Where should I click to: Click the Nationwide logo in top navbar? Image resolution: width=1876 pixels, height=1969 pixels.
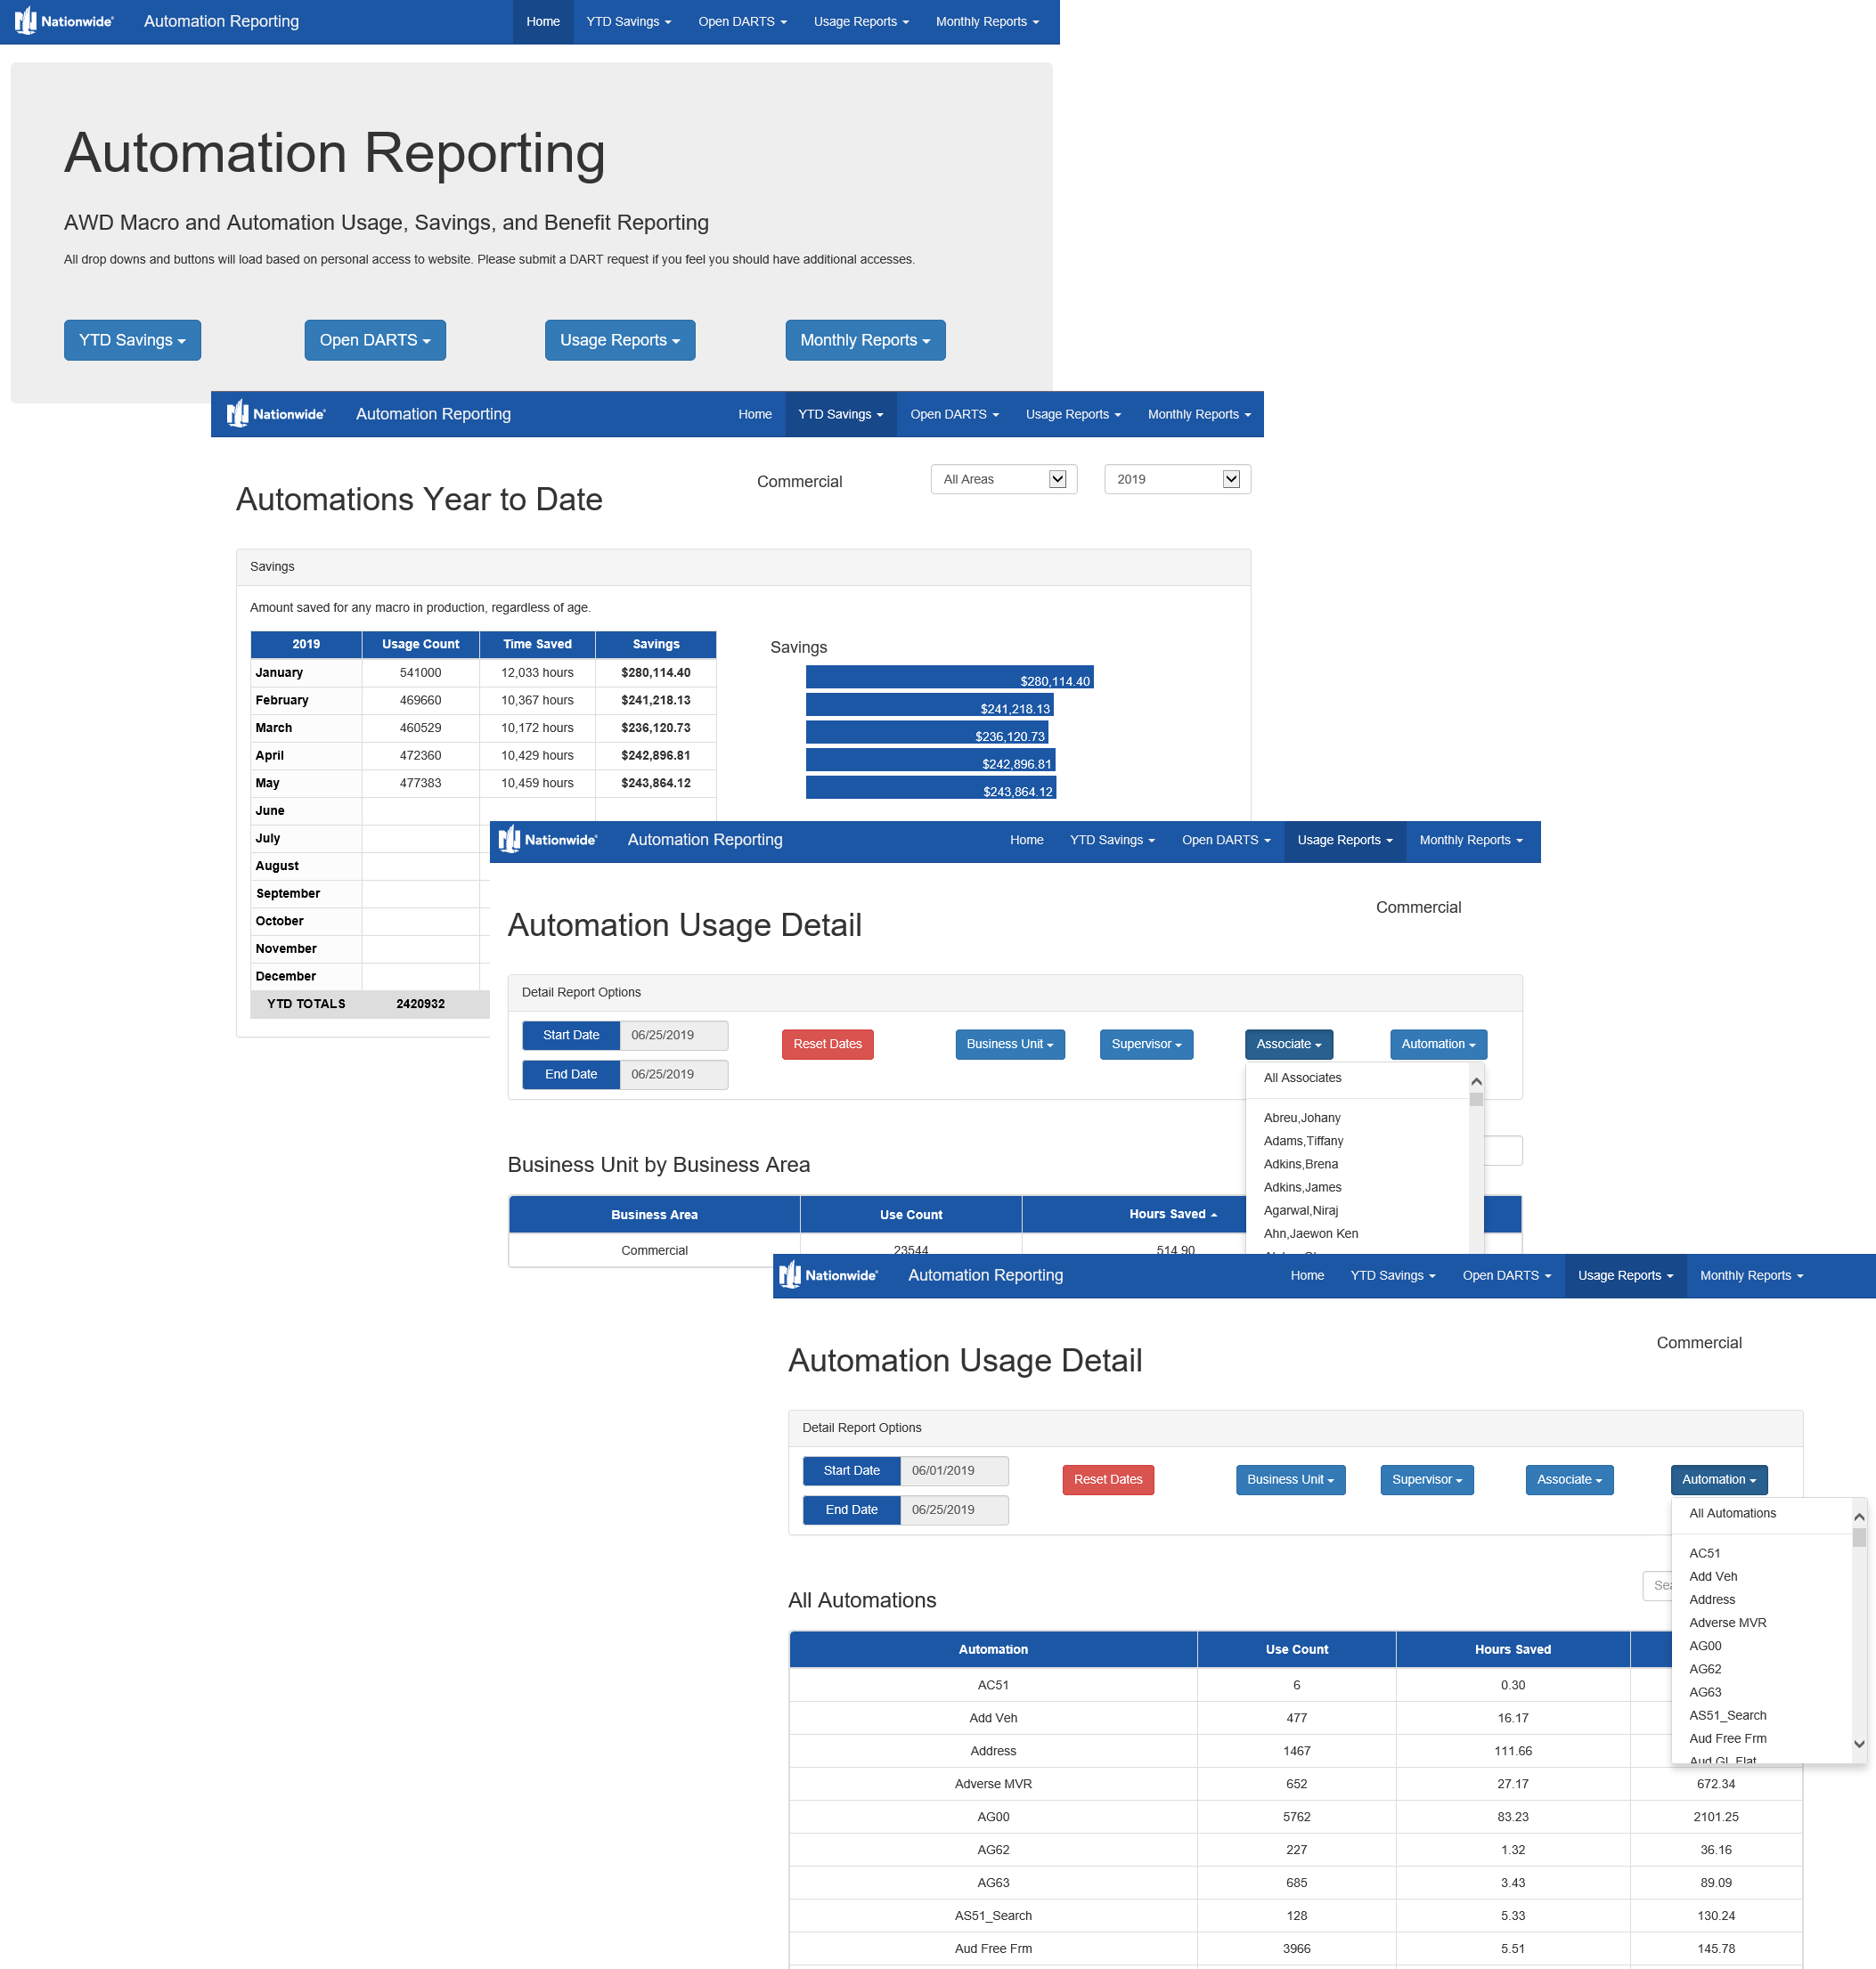[x=64, y=21]
